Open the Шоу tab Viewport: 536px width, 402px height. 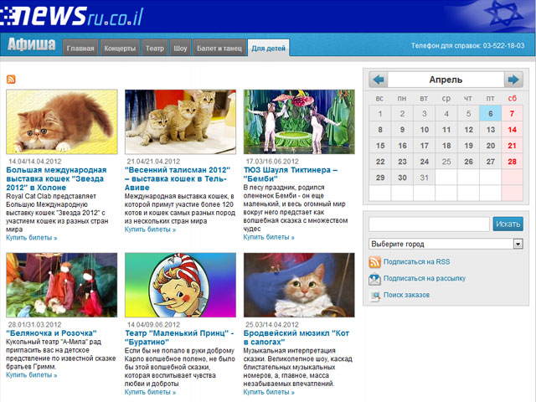tap(180, 48)
